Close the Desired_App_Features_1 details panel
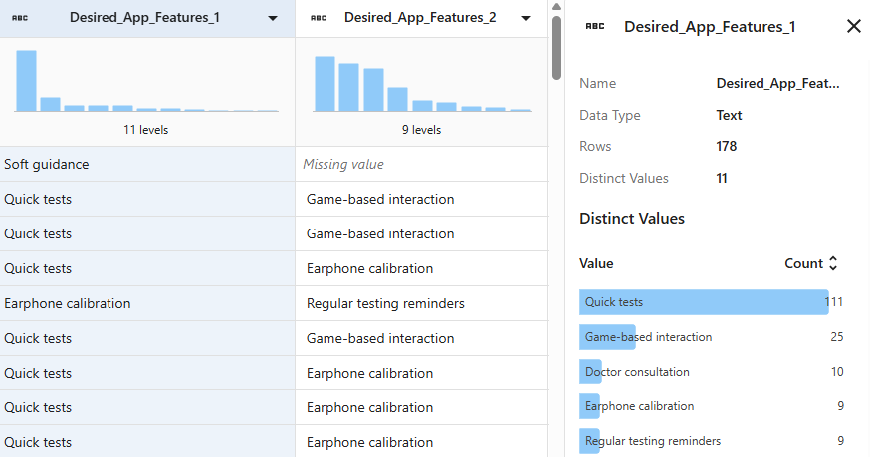The height and width of the screenshot is (457, 870). pos(853,27)
